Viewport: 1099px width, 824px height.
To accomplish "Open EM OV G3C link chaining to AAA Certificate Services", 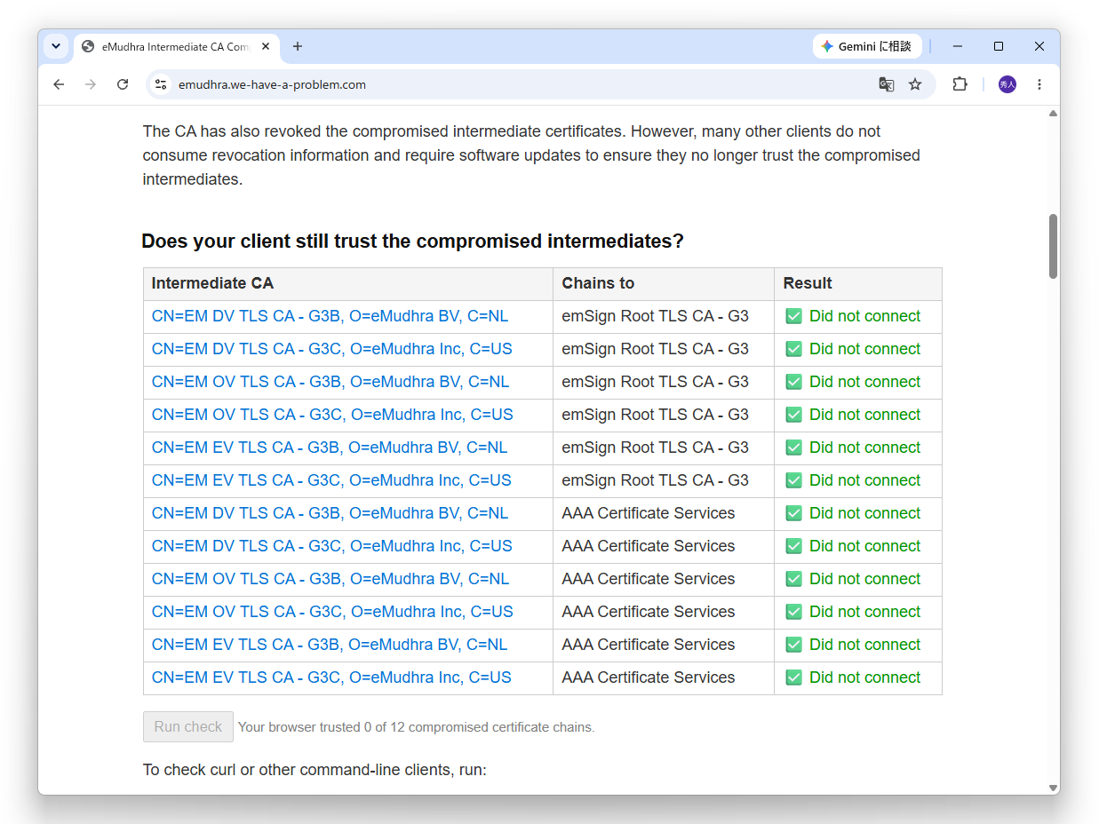I will (x=332, y=612).
